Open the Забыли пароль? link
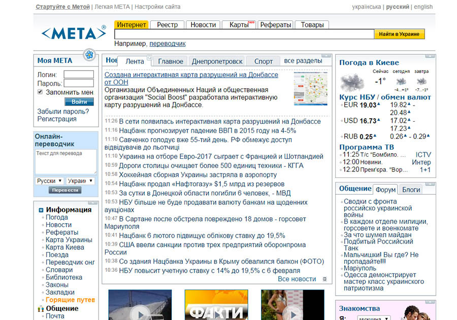This screenshot has width=457, height=320. (x=63, y=112)
